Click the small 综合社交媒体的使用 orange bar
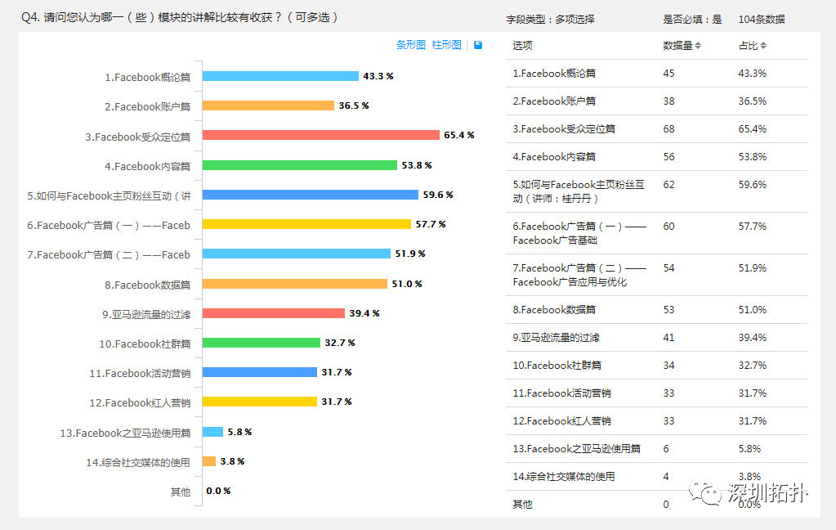The height and width of the screenshot is (530, 836). click(209, 461)
